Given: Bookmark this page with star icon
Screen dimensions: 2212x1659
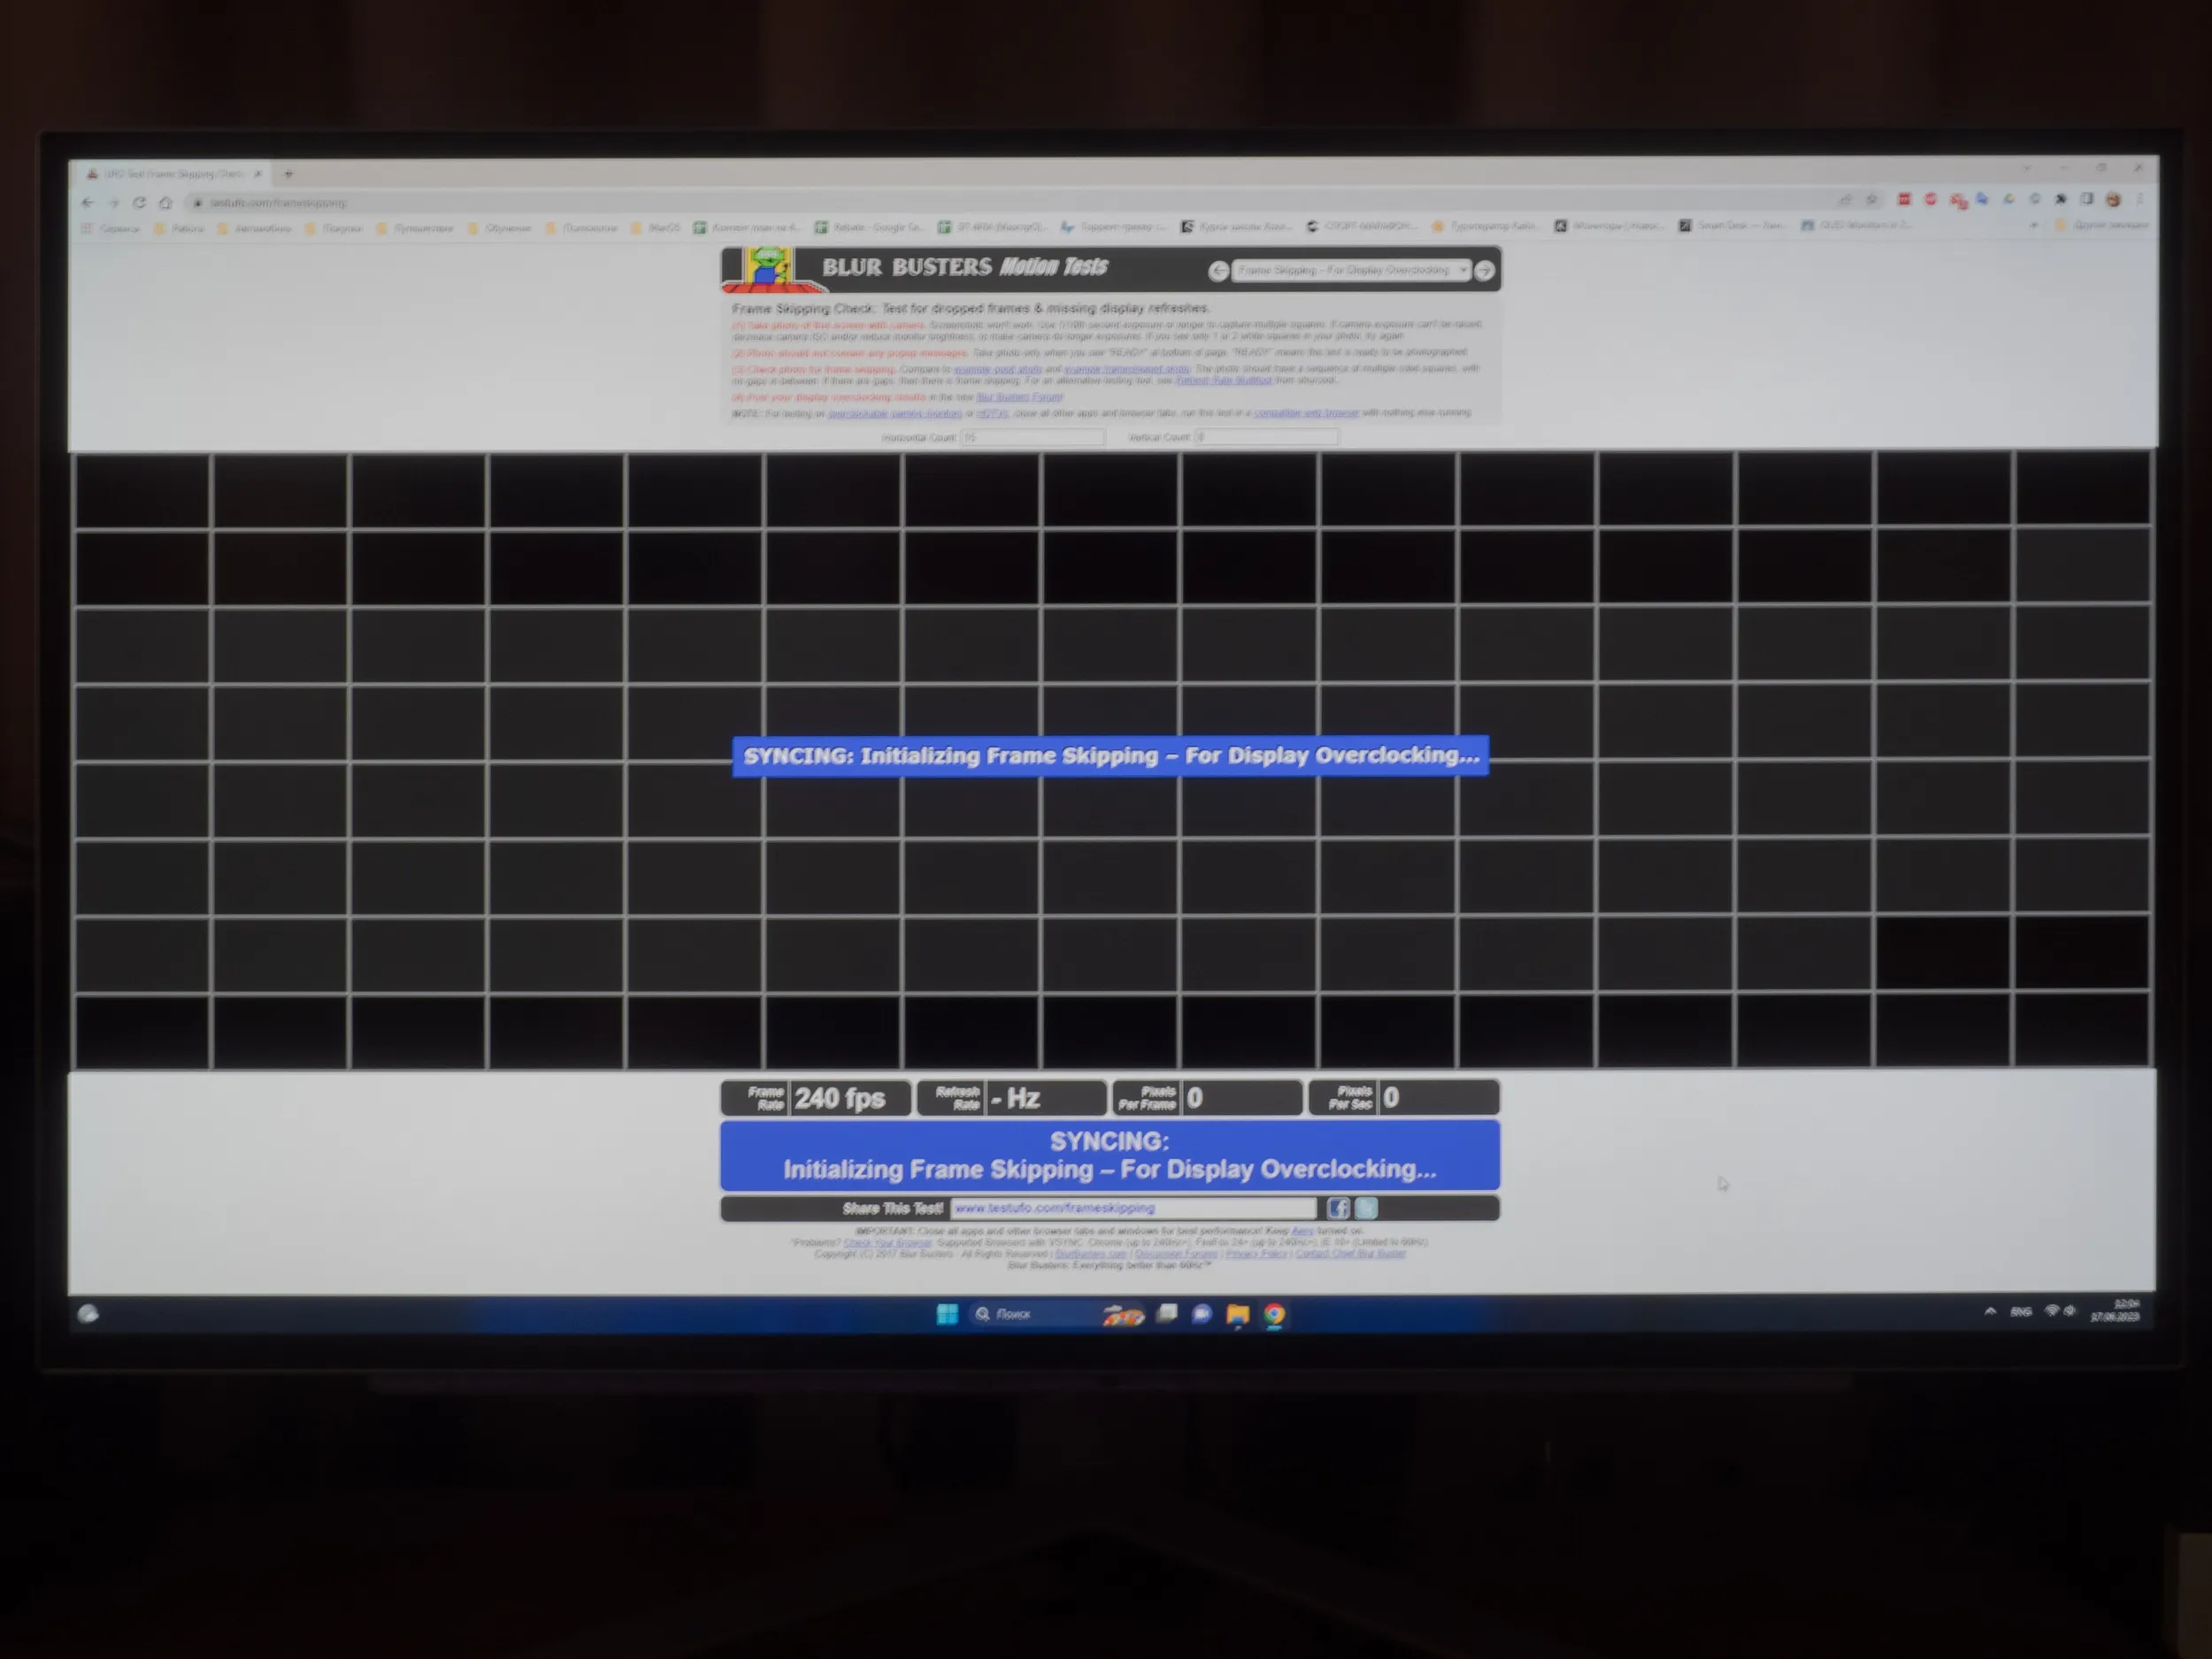Looking at the screenshot, I should pos(1872,199).
